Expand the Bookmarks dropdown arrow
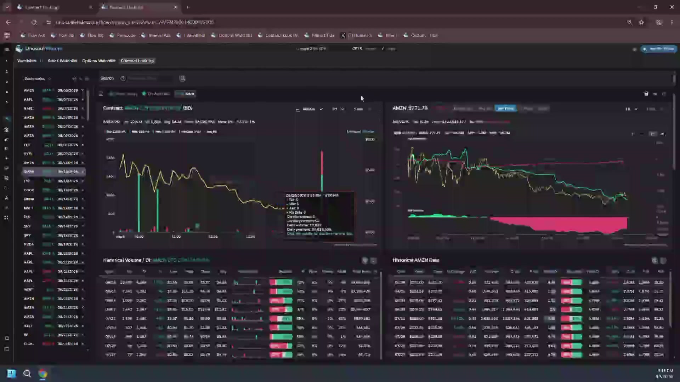 pyautogui.click(x=50, y=79)
